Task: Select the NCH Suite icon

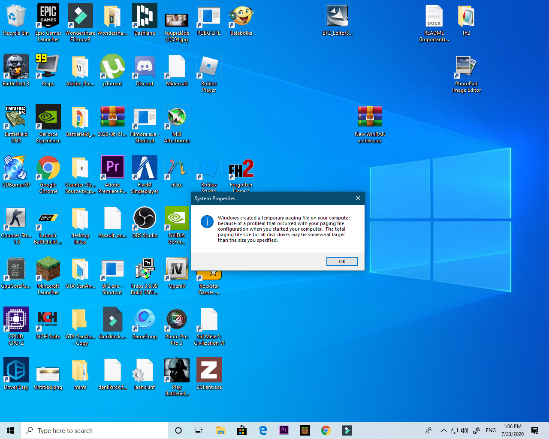Action: [x=48, y=324]
